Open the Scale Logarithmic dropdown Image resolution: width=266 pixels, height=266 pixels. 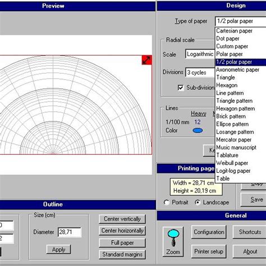(x=200, y=54)
